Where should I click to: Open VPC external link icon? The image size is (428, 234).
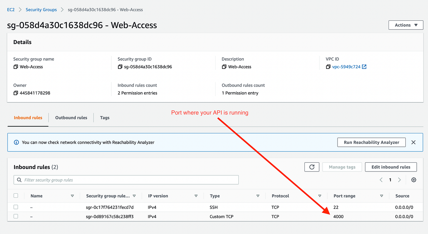[364, 67]
